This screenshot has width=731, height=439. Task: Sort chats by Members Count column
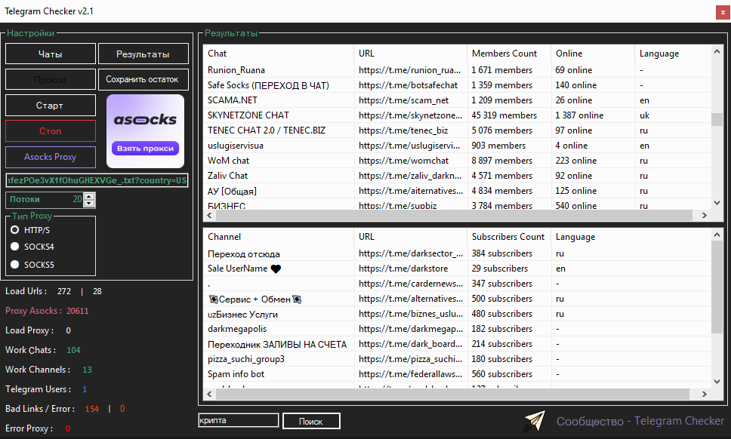click(504, 54)
